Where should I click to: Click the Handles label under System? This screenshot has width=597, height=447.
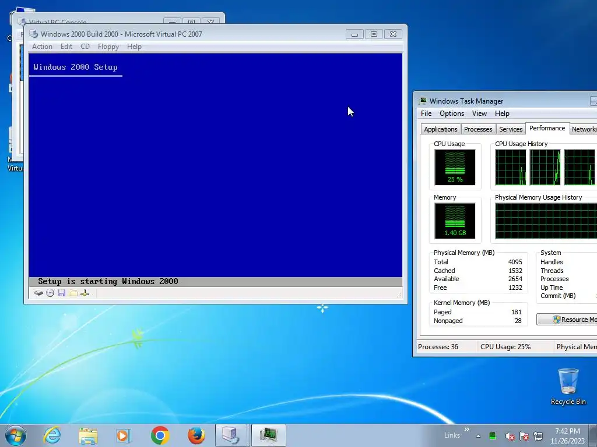[552, 262]
